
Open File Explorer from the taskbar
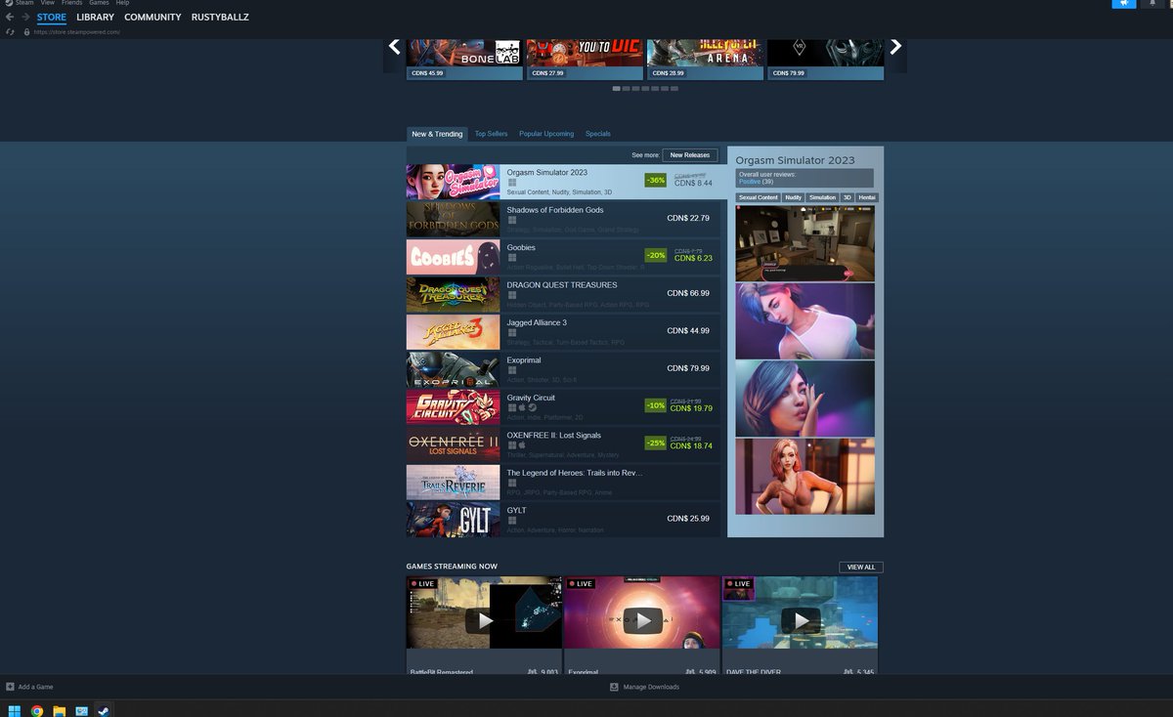coord(59,710)
